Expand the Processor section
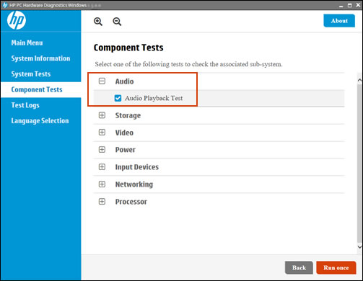The width and height of the screenshot is (363, 281). pyautogui.click(x=102, y=202)
